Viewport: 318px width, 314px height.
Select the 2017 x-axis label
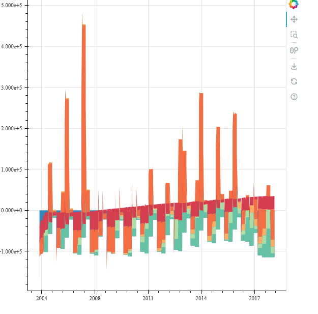coord(254,298)
